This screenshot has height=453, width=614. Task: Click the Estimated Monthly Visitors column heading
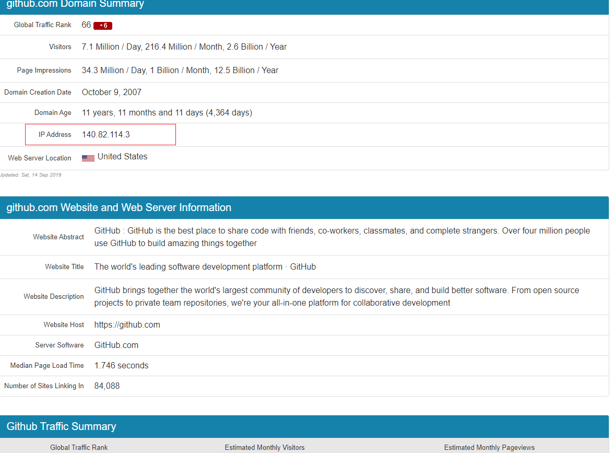pos(264,447)
